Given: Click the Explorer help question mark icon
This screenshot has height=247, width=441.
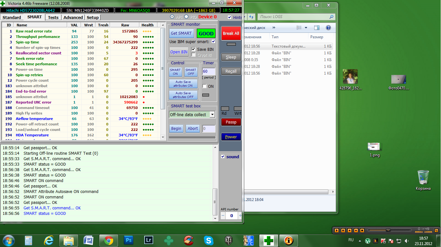Looking at the screenshot, I should [x=328, y=28].
